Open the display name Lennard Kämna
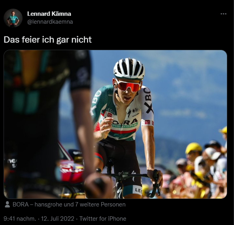Screen dimensions: 234x225 point(49,14)
